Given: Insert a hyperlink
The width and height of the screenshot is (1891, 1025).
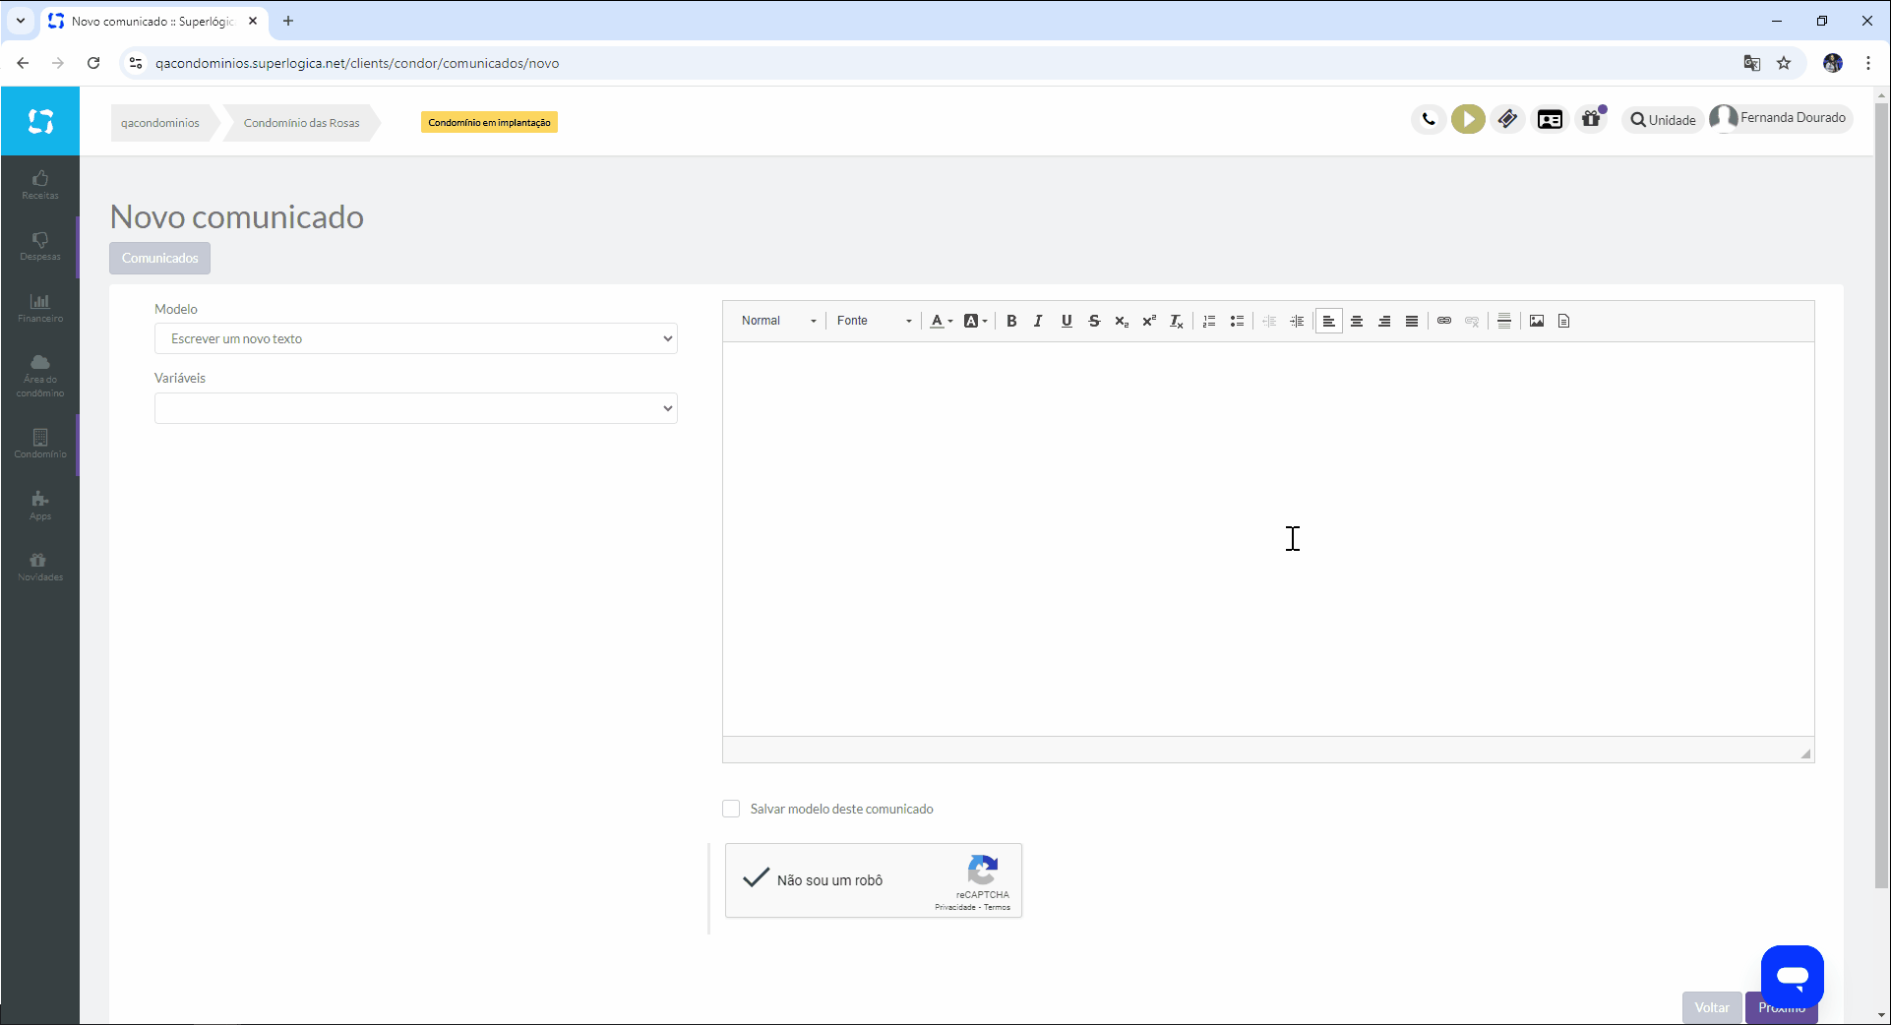Looking at the screenshot, I should [x=1444, y=321].
